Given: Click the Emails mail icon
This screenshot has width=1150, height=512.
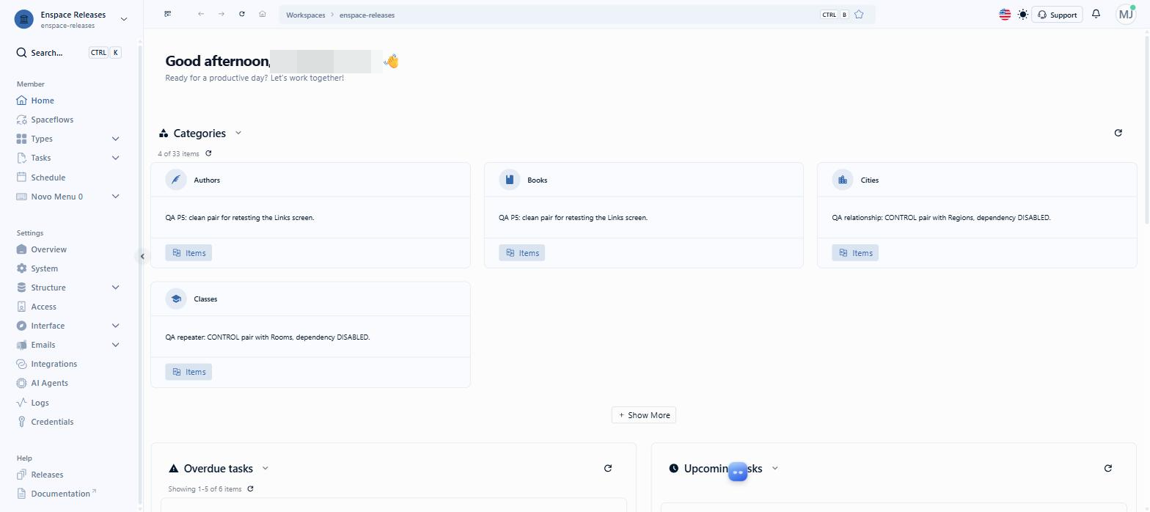Looking at the screenshot, I should click(22, 345).
